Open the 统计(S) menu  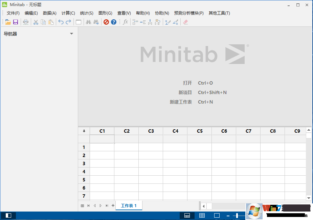[x=87, y=13]
